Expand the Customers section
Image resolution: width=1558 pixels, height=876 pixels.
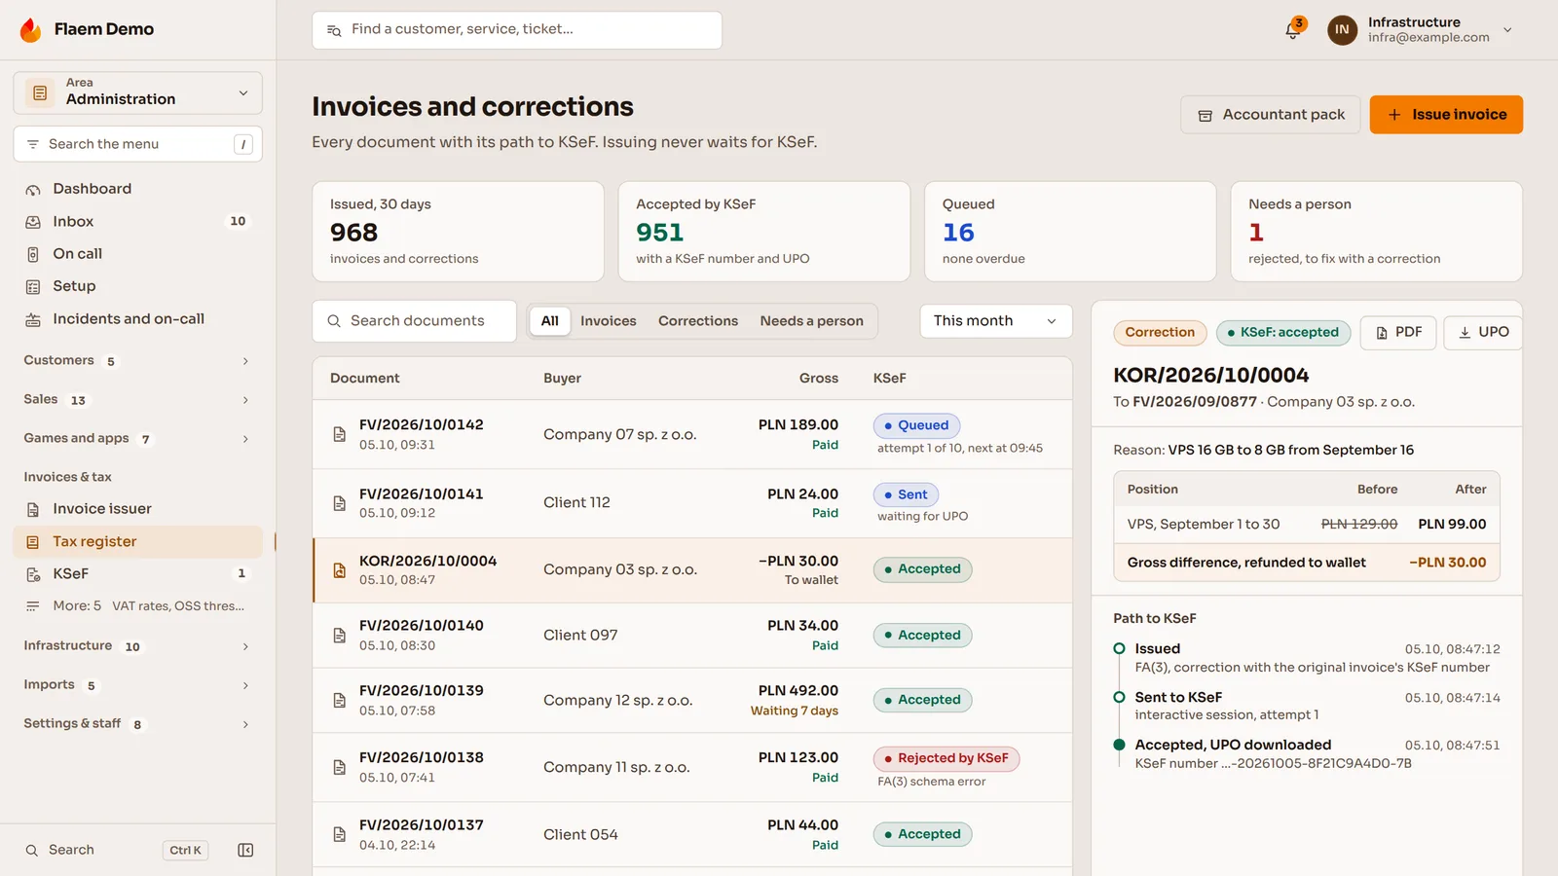tap(137, 361)
